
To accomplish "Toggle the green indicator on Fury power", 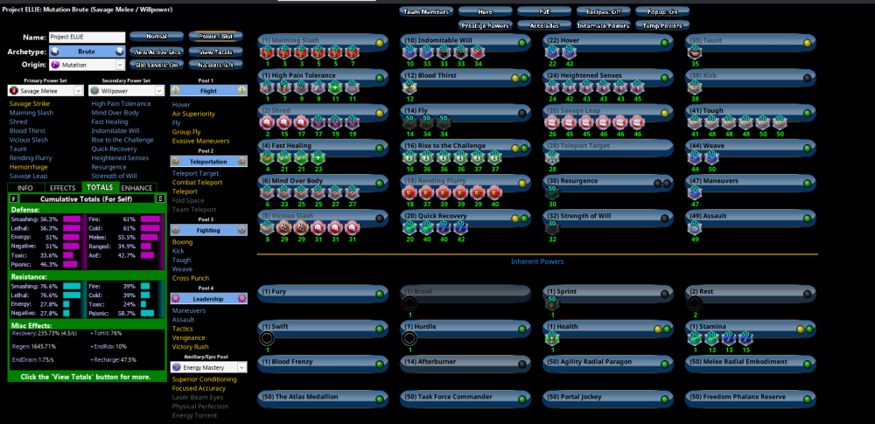I will (377, 291).
